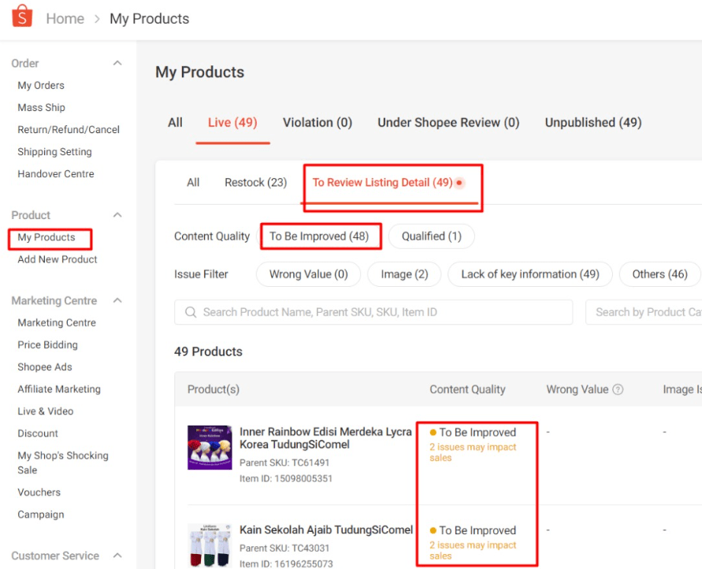Open Affiliate Marketing page
This screenshot has height=569, width=702.
point(59,389)
